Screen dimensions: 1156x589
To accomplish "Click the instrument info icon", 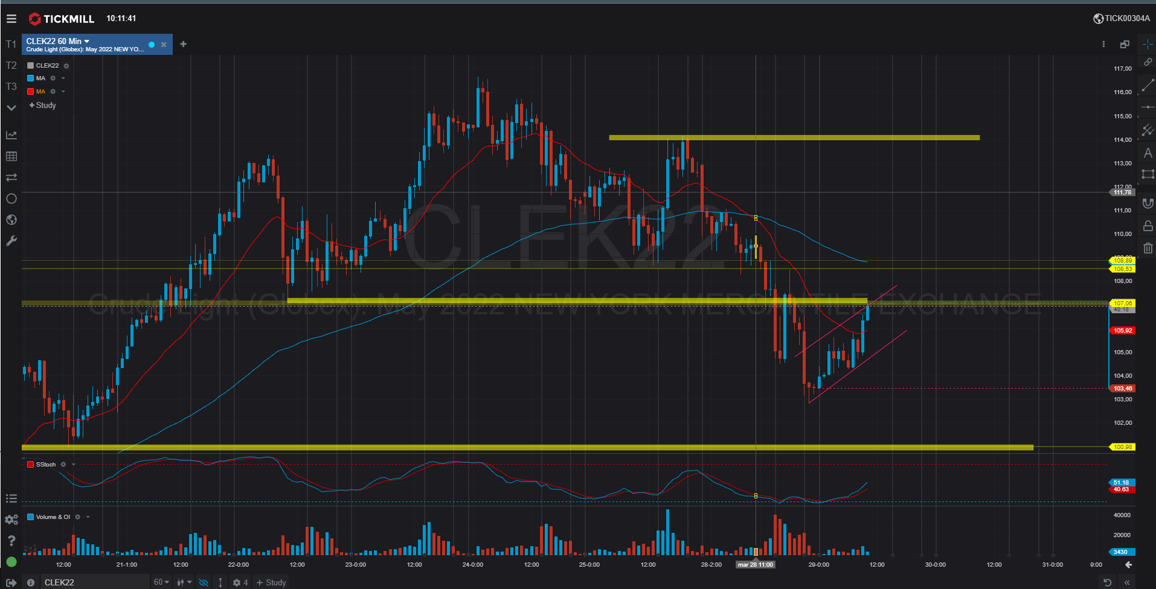I will [x=31, y=582].
